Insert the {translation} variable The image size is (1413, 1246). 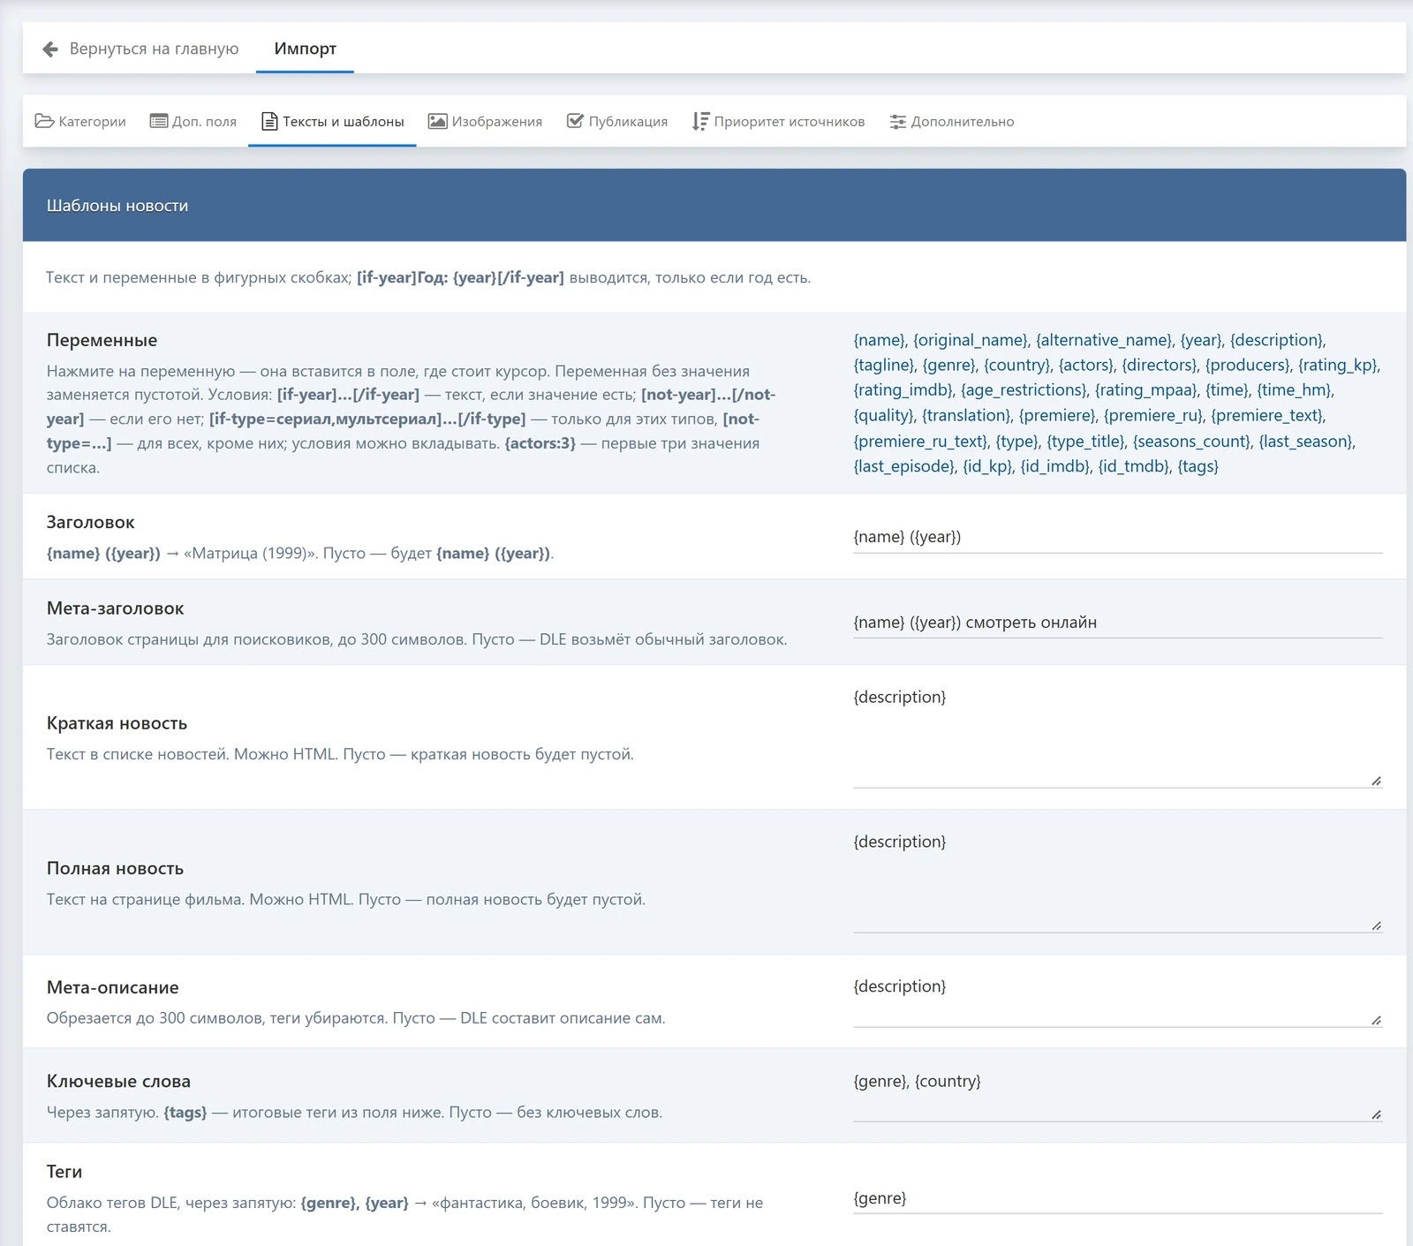tap(966, 415)
